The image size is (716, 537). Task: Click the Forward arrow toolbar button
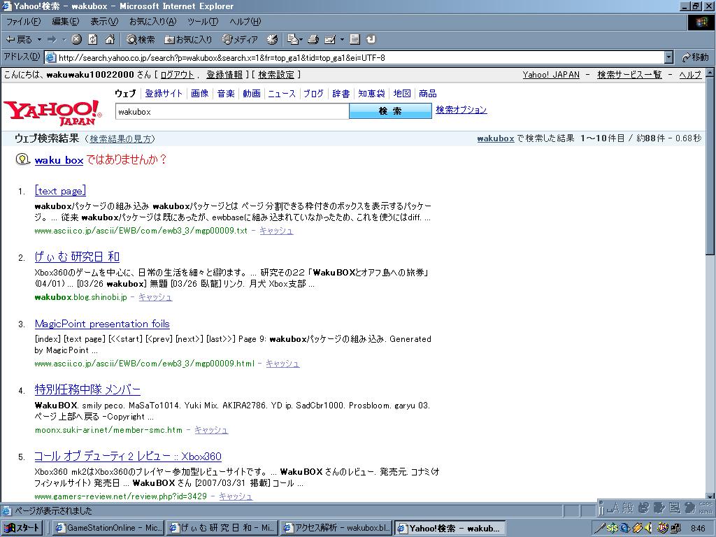(52, 40)
